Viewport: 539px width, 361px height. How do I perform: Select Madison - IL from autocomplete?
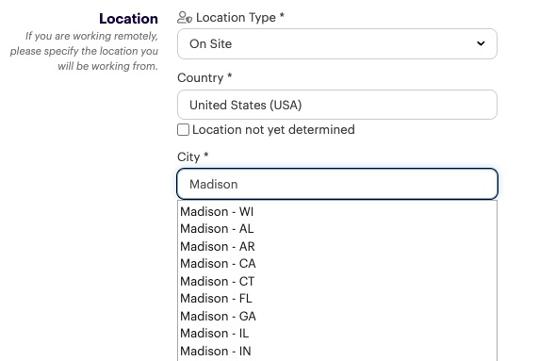point(337,333)
